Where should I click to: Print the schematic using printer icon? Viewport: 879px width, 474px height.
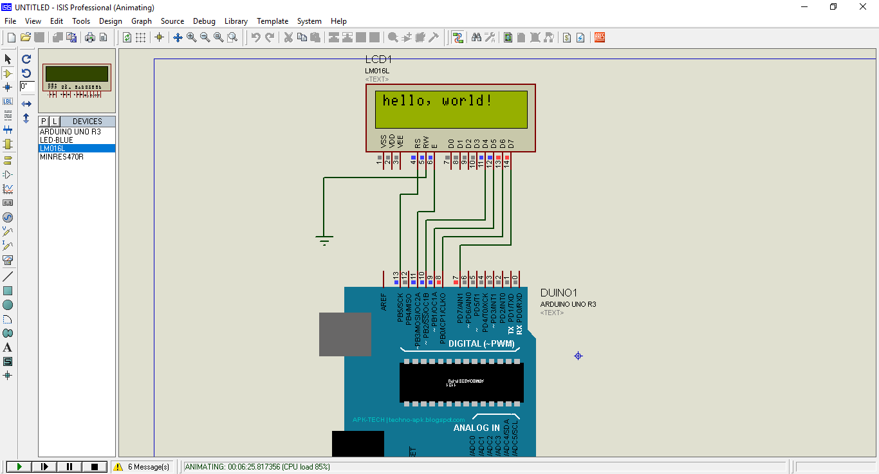tap(89, 37)
